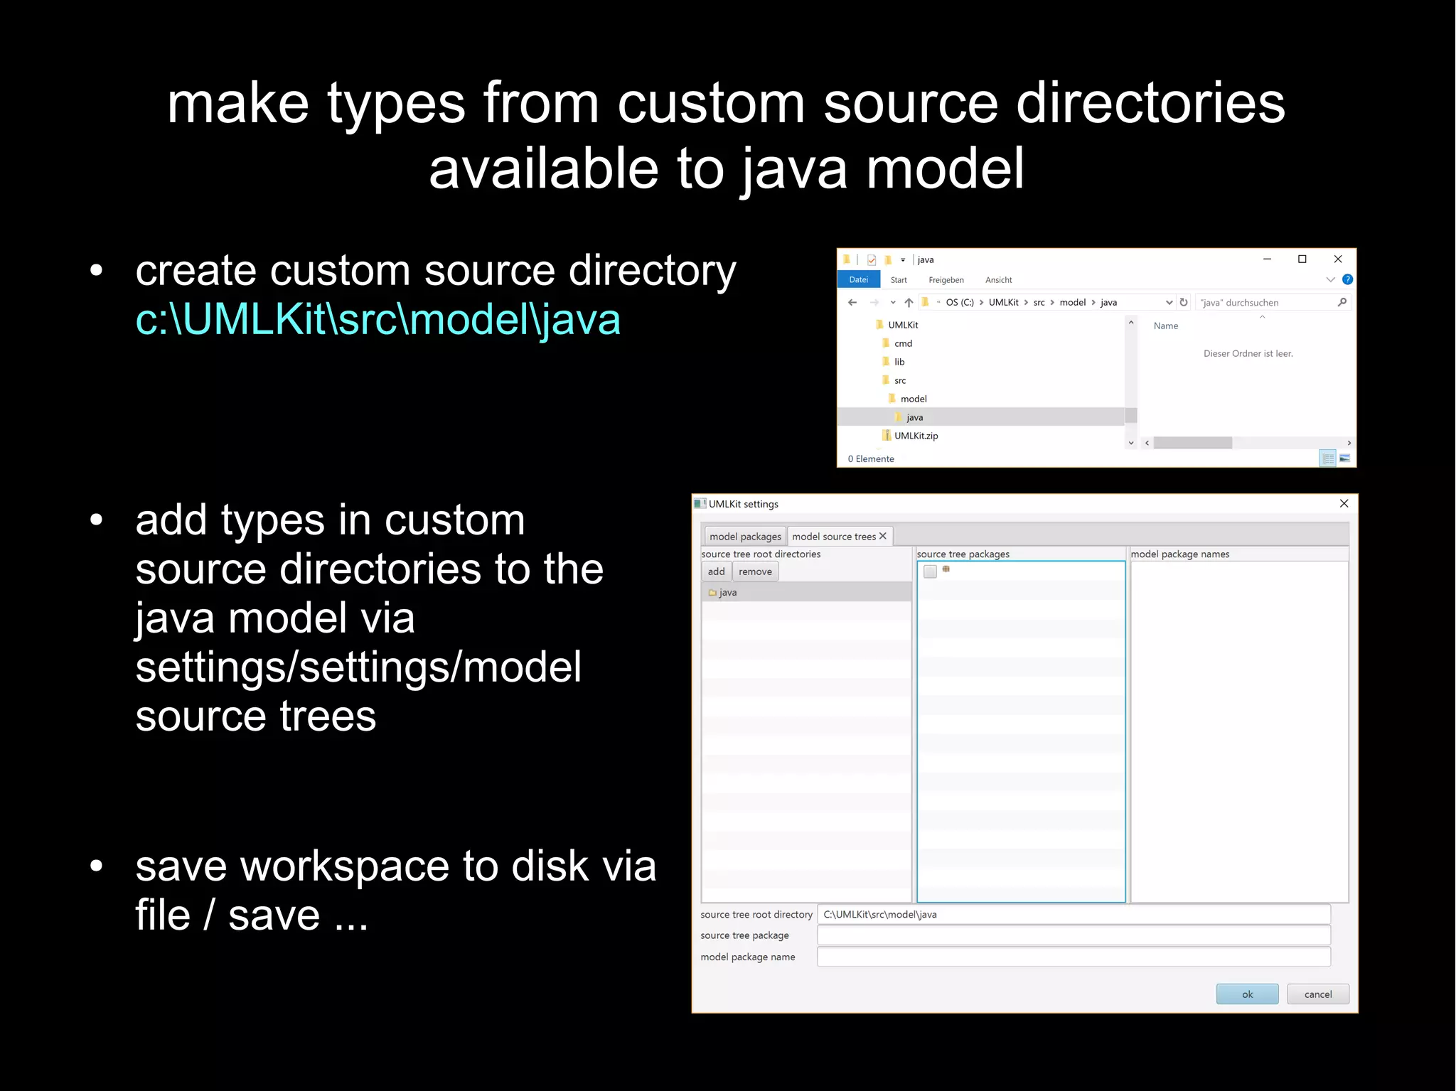Viewport: 1456px width, 1091px height.
Task: Click the UMLKit settings window icon
Action: 700,503
